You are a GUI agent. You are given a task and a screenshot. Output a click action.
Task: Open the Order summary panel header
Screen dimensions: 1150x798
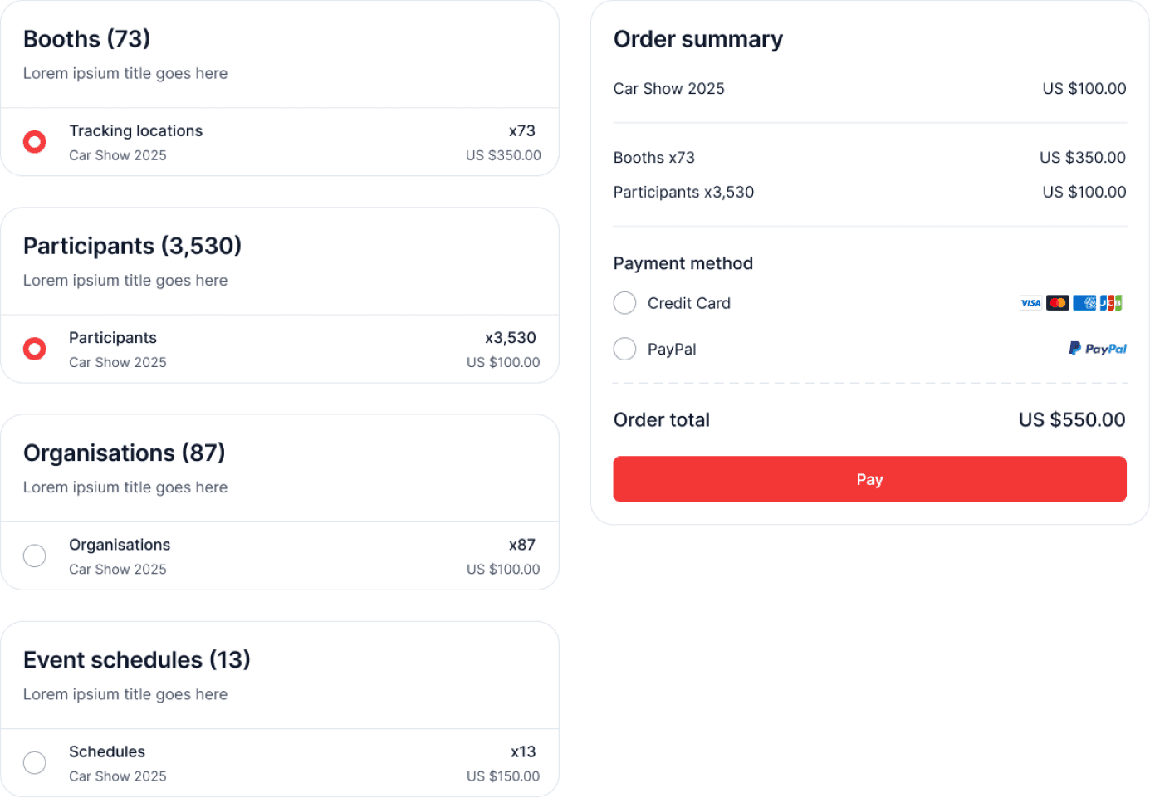point(698,38)
